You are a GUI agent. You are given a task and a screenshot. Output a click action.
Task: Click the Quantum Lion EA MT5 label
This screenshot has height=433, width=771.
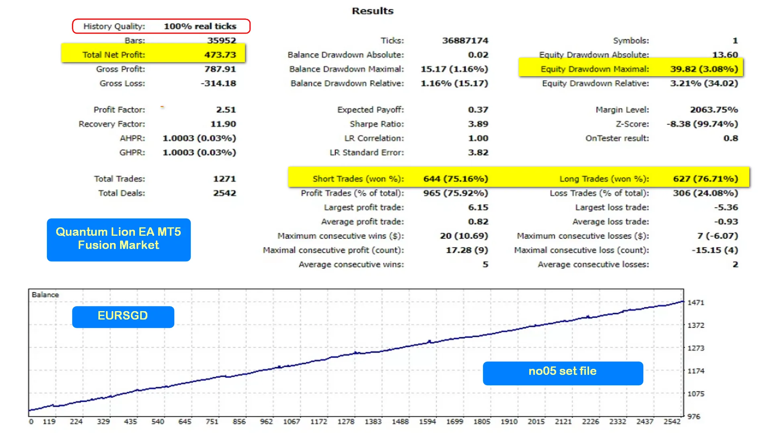pos(118,239)
